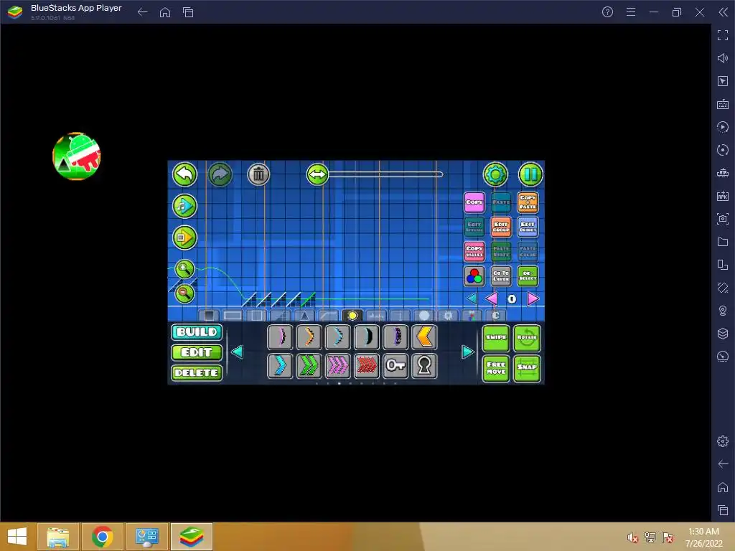Select the slope category tab
Screen dimensions: 735x551
(281, 316)
